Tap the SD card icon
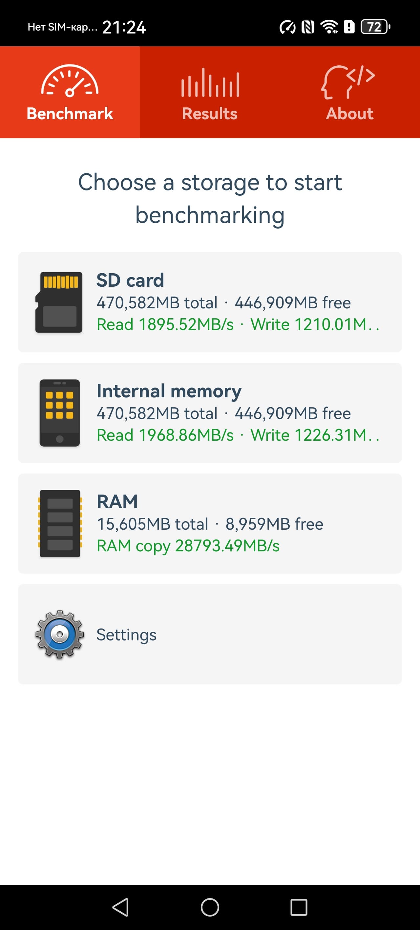 tap(59, 302)
